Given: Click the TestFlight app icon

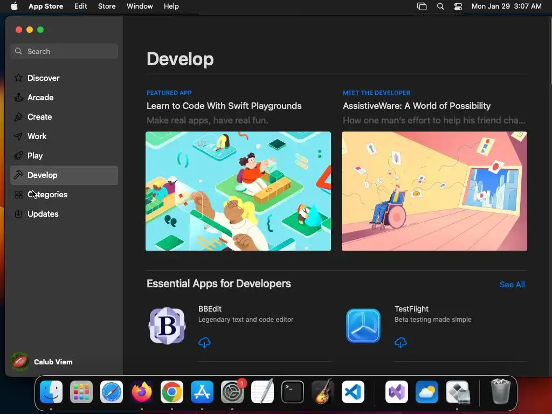Looking at the screenshot, I should point(363,326).
